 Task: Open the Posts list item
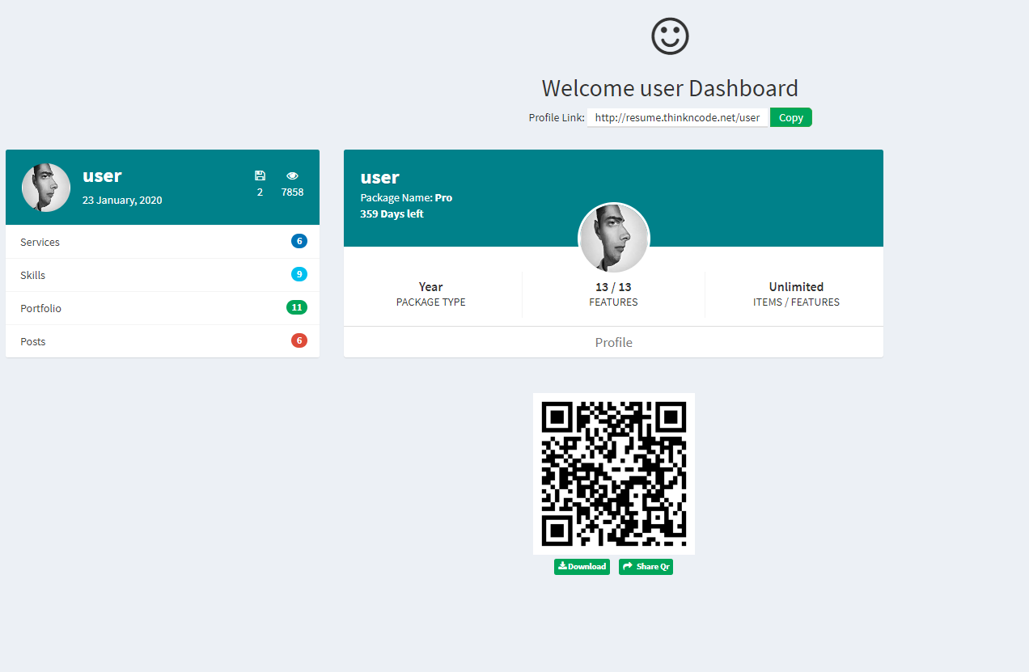[x=163, y=341]
